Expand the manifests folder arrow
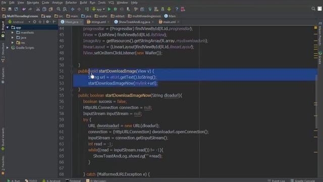The image size is (323, 182). [x=13, y=32]
